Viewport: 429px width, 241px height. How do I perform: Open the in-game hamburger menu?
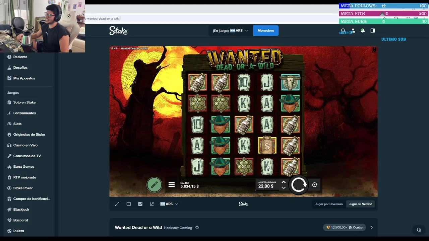click(x=172, y=185)
